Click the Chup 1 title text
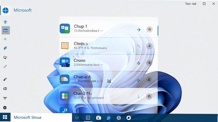This screenshot has width=218, height=122. [80, 26]
